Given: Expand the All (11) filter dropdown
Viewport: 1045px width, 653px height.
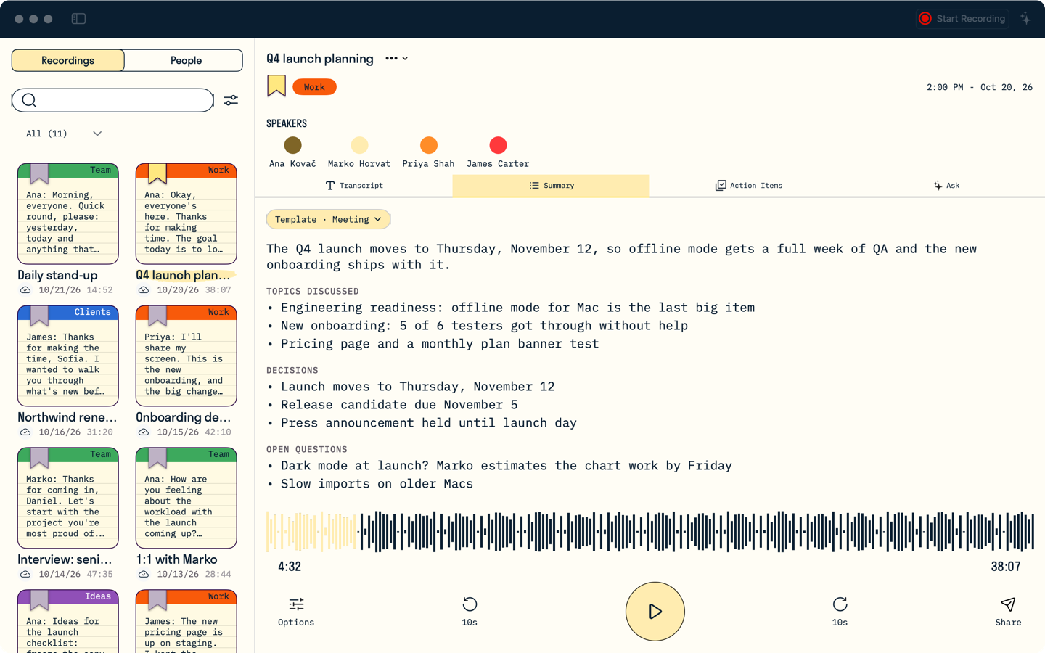Looking at the screenshot, I should [x=64, y=134].
